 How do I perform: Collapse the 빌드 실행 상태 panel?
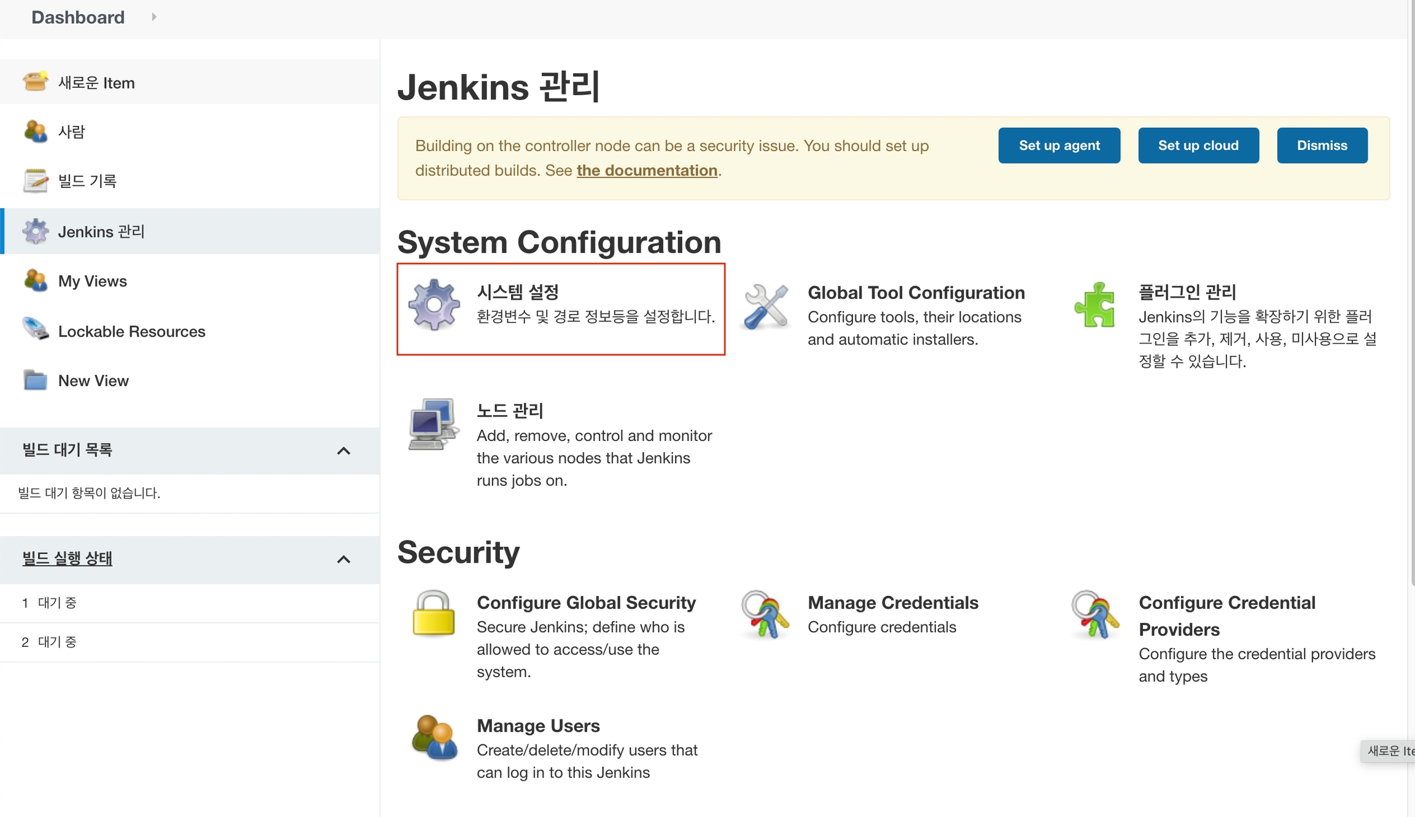click(x=343, y=559)
